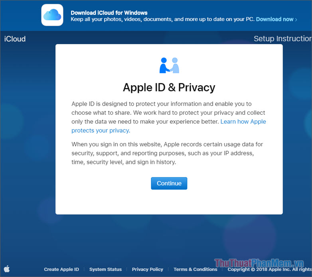Click the iCloud logo text in header
312x277 pixels.
(x=15, y=39)
